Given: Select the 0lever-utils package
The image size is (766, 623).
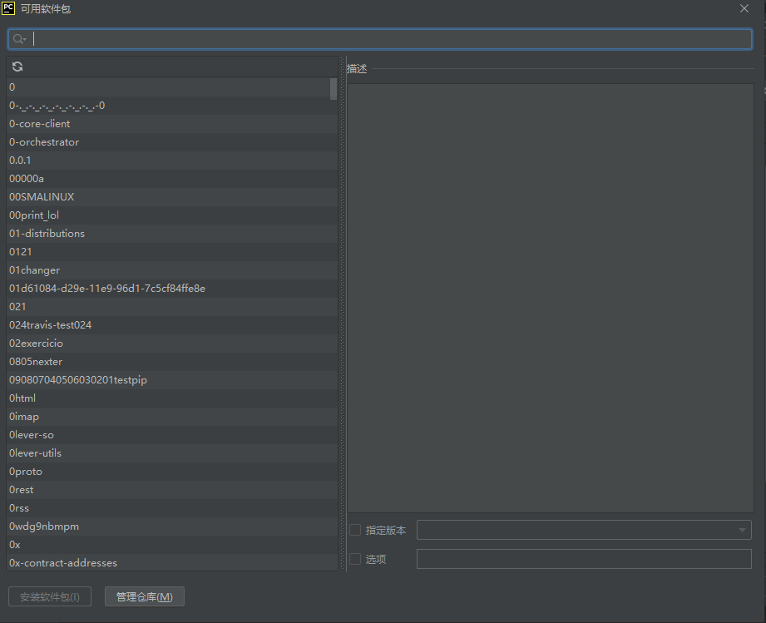Looking at the screenshot, I should (172, 453).
